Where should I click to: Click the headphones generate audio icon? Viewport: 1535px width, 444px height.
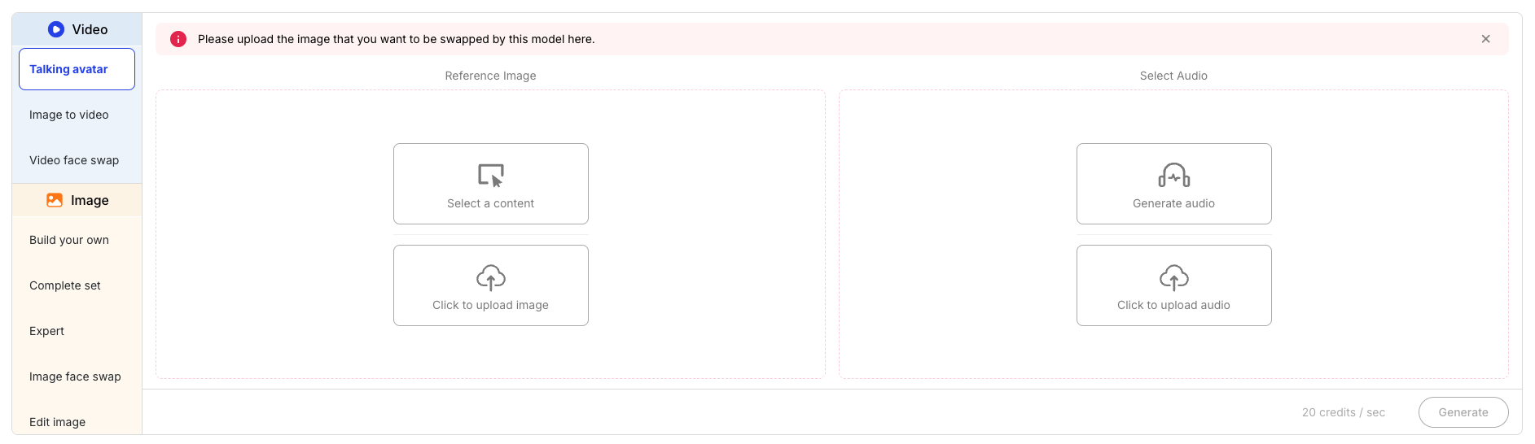point(1173,175)
